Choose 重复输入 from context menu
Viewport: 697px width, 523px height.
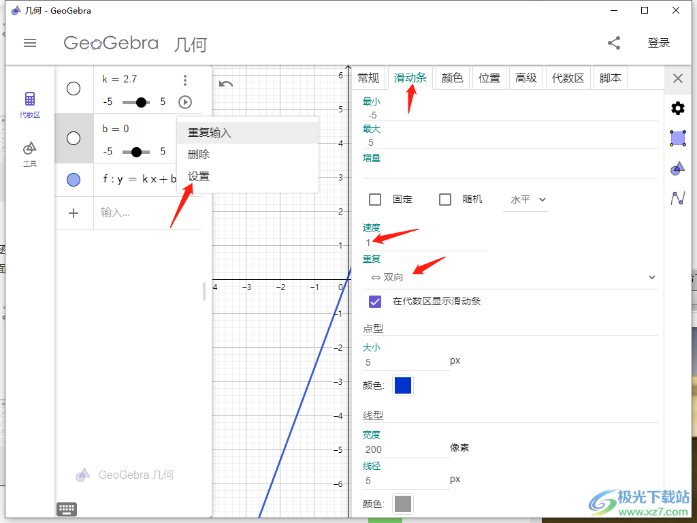[248, 133]
